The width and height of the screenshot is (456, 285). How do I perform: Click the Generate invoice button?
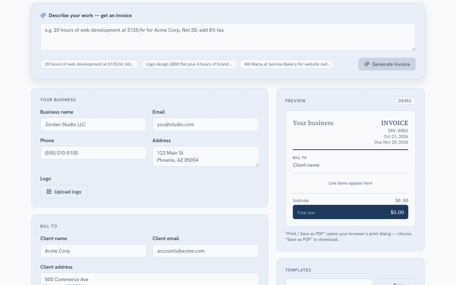pos(387,64)
